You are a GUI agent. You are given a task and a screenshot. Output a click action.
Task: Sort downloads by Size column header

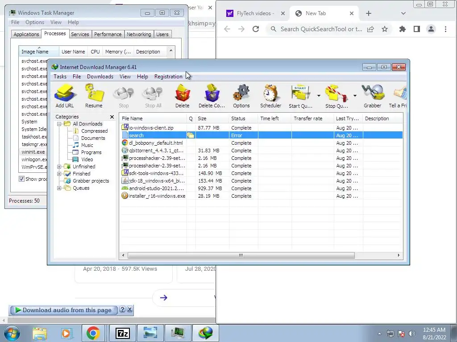tap(212, 118)
